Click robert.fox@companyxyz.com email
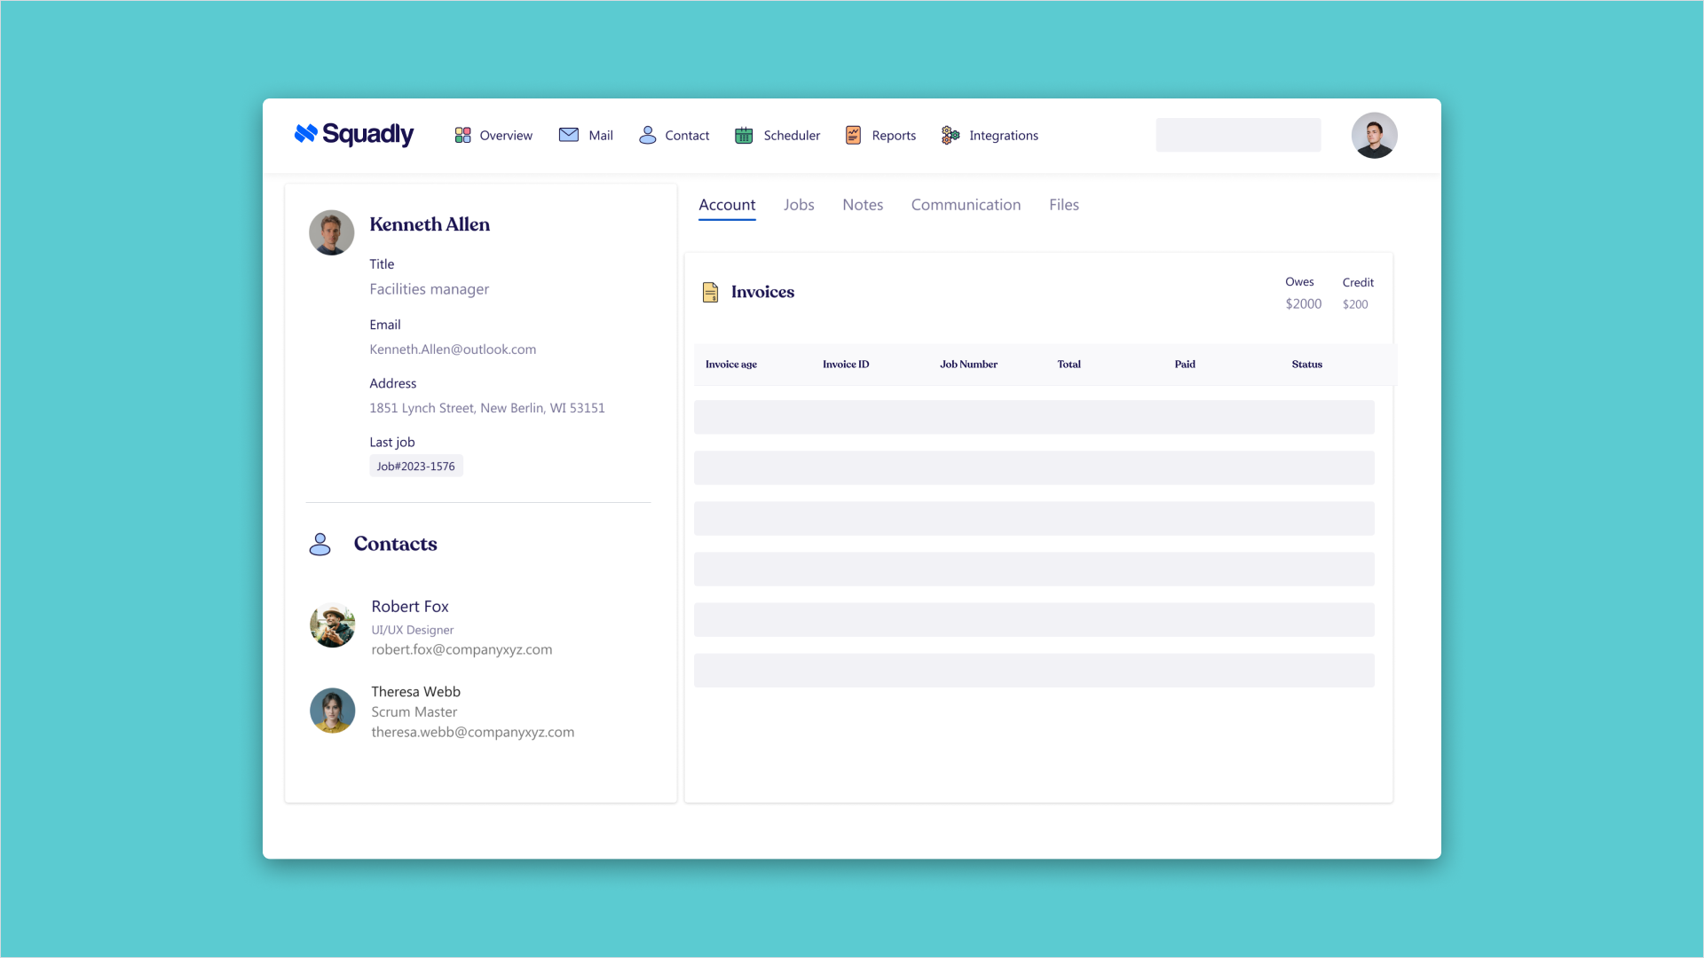The image size is (1704, 958). [x=461, y=649]
